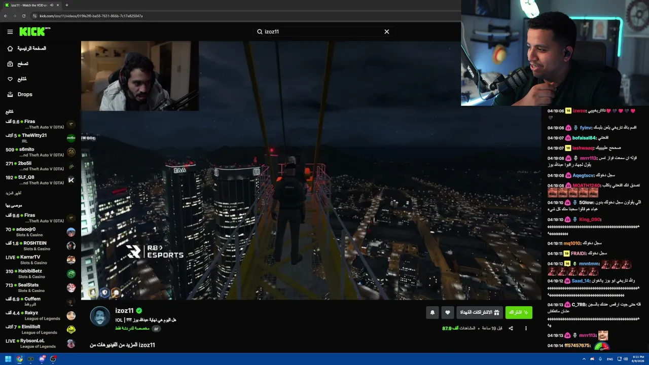Open RybsonLoL recommended channel
This screenshot has height=365, width=649.
40,343
